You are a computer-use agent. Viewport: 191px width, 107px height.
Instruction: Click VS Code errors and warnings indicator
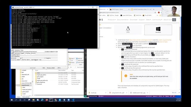[x=101, y=96]
